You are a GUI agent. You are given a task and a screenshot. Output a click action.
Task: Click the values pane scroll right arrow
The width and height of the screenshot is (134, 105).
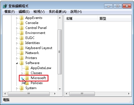pos(129,94)
